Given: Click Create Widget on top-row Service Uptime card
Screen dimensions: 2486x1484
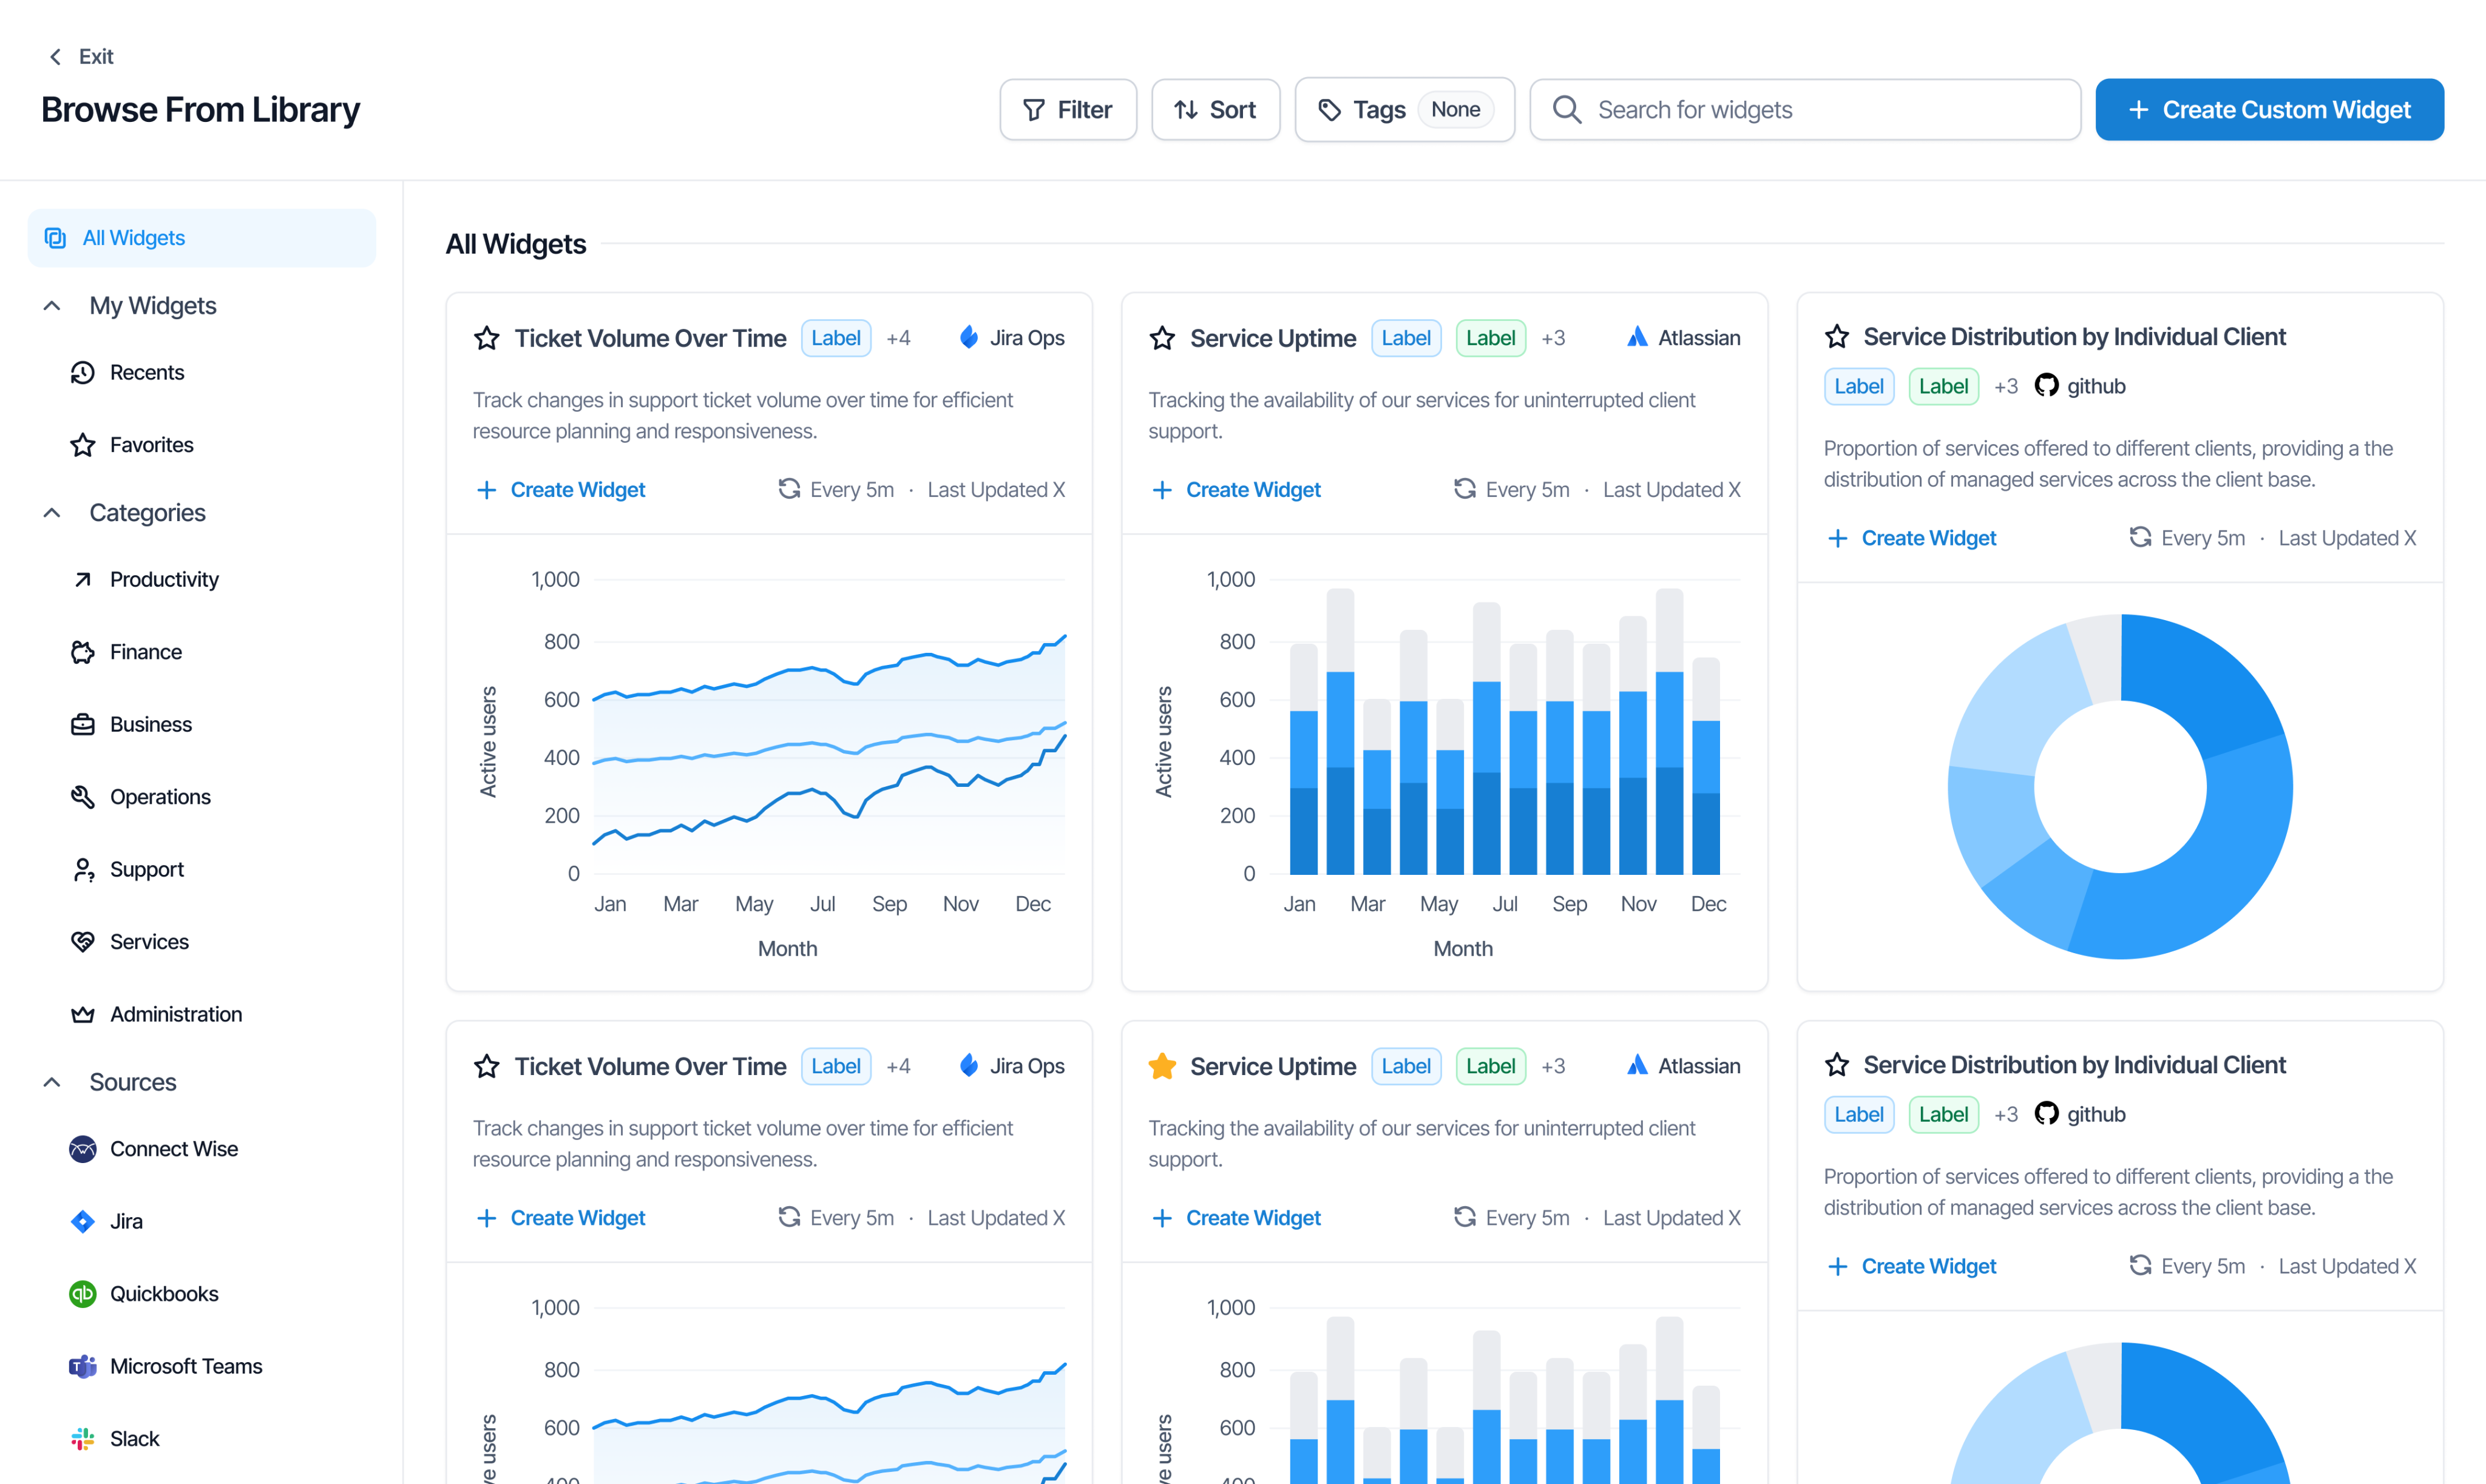Looking at the screenshot, I should [1236, 490].
